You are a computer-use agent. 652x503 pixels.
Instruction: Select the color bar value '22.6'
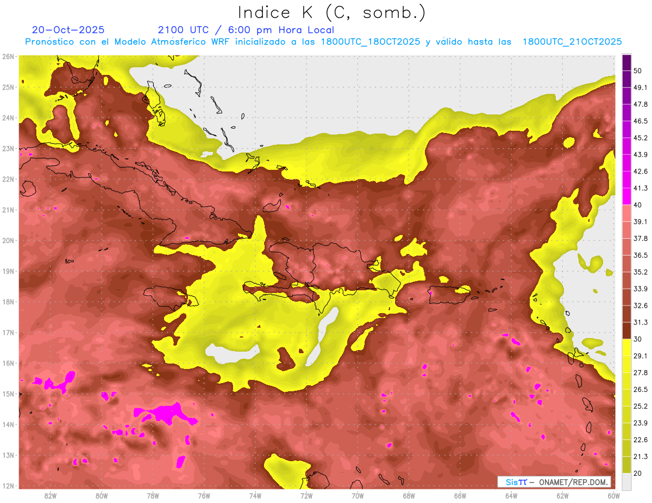point(641,441)
